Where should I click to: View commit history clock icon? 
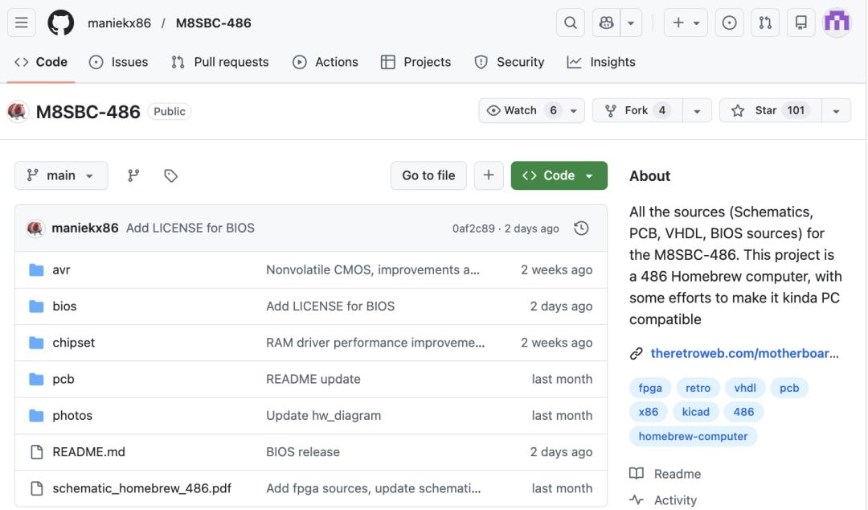581,228
